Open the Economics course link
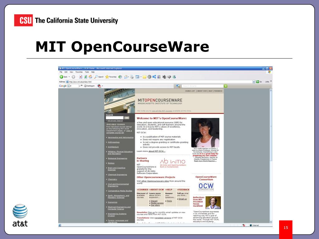This screenshot has height=239, width=319. pos(112,202)
